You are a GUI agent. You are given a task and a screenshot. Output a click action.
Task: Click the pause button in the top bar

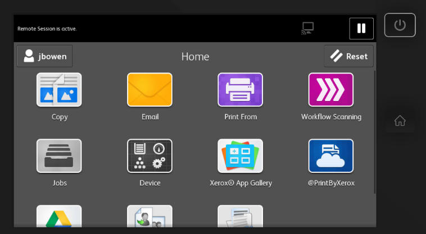[361, 29]
